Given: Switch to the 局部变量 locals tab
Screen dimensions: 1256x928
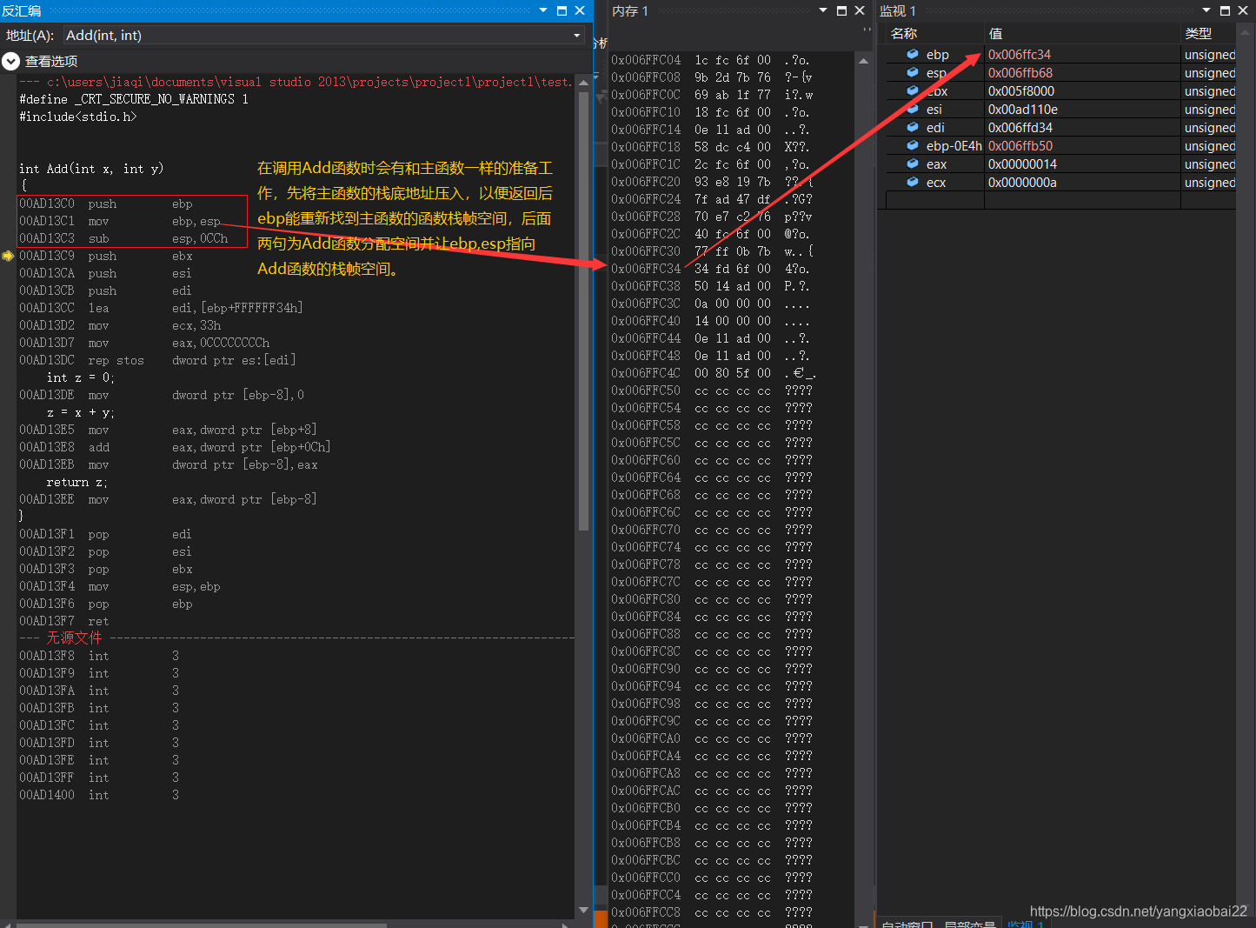Looking at the screenshot, I should coord(969,924).
